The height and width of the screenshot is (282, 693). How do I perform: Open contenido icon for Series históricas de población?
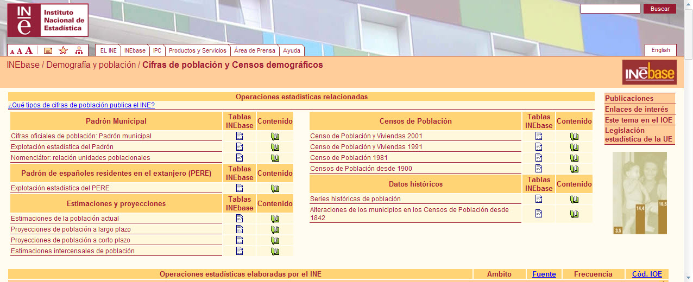tap(574, 199)
